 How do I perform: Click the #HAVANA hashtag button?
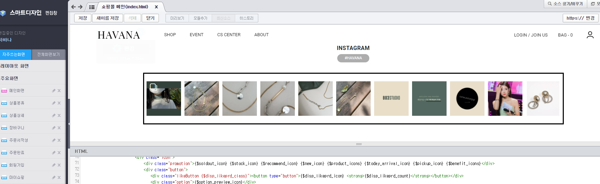click(353, 58)
